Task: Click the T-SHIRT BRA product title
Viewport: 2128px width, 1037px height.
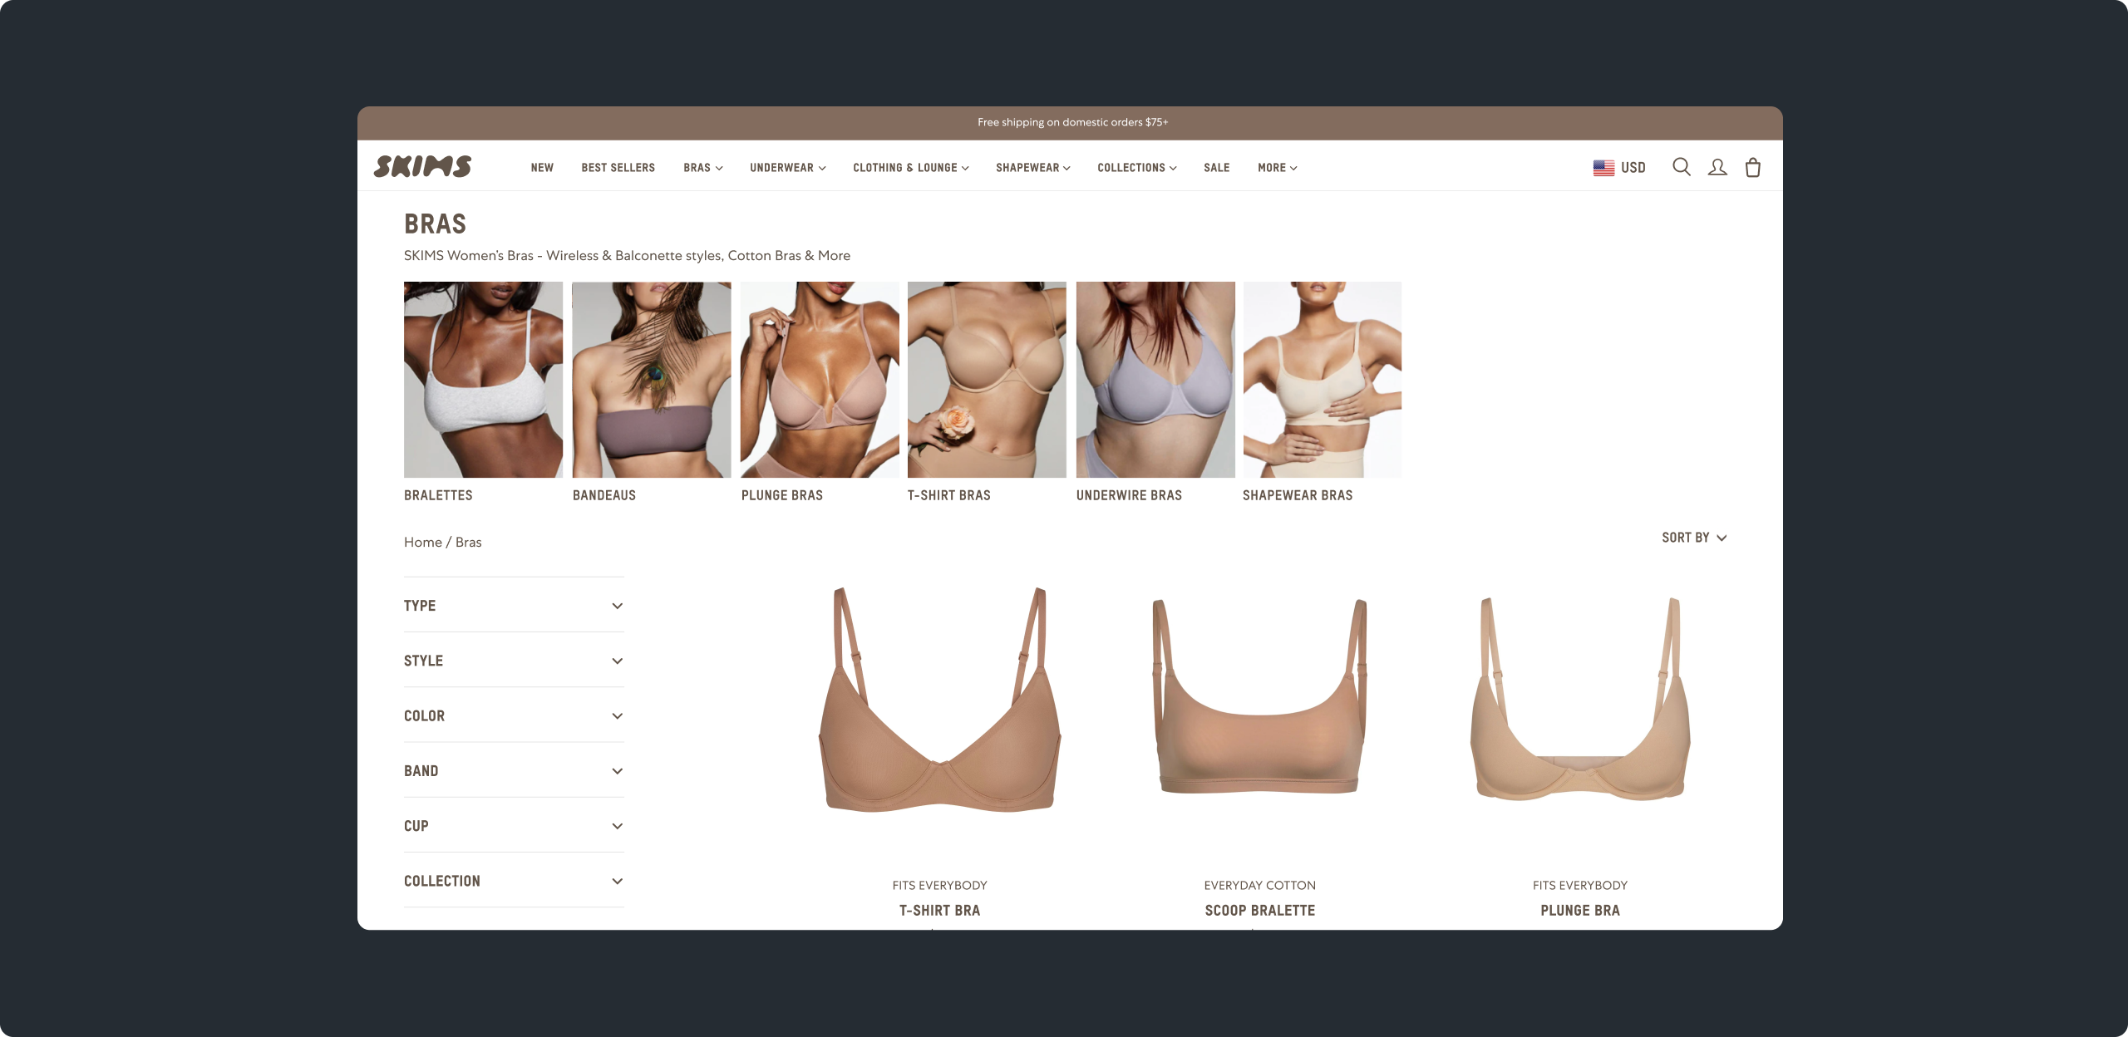Action: click(x=940, y=911)
